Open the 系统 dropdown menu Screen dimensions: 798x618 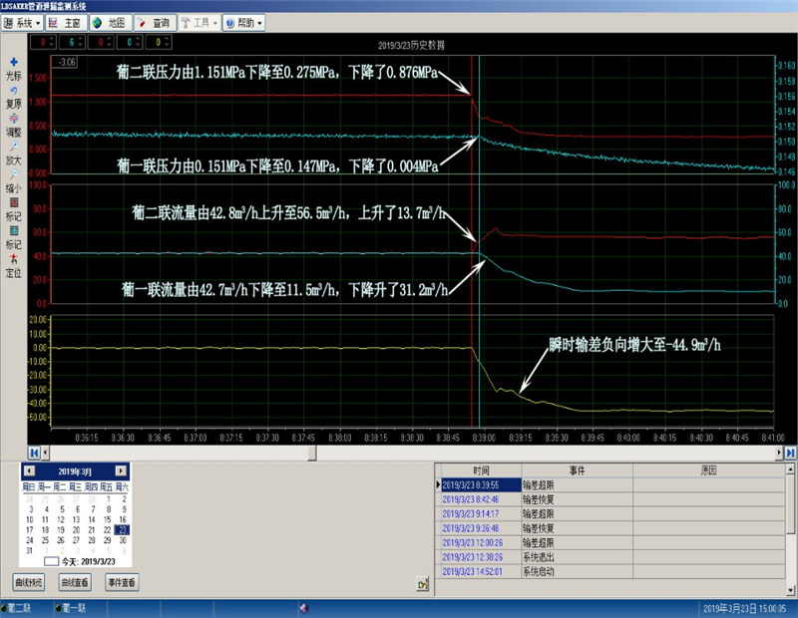pos(24,21)
